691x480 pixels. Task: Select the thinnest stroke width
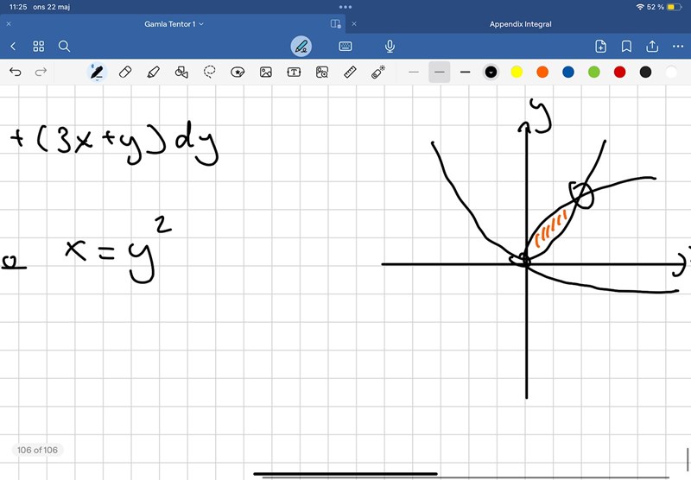414,73
